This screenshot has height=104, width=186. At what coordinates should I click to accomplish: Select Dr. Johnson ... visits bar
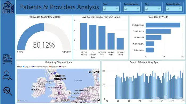[150, 50]
